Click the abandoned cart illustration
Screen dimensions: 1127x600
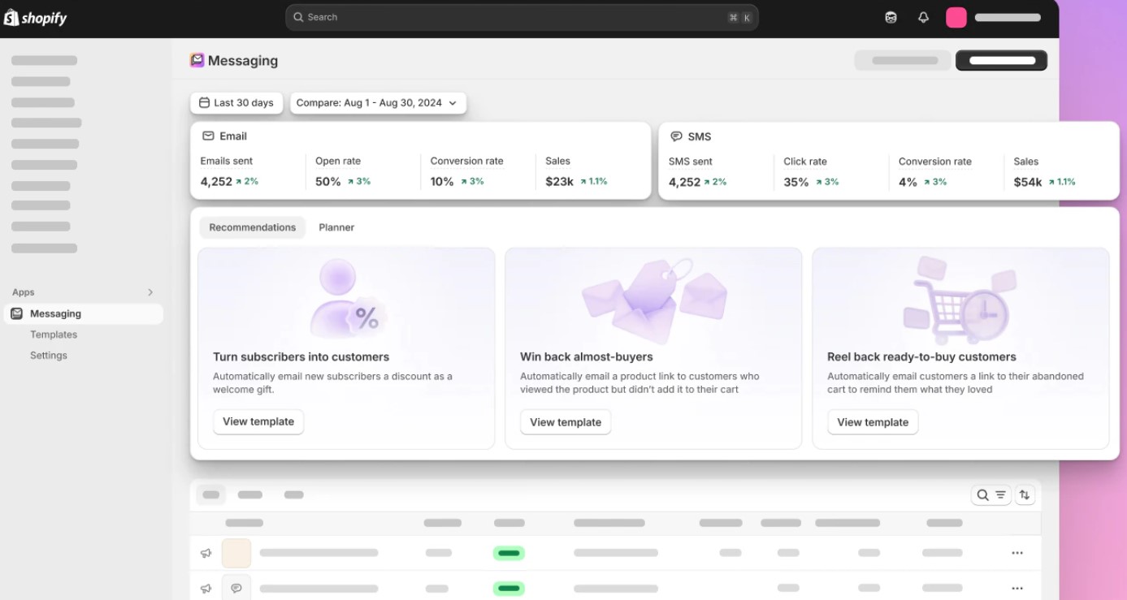coord(960,300)
